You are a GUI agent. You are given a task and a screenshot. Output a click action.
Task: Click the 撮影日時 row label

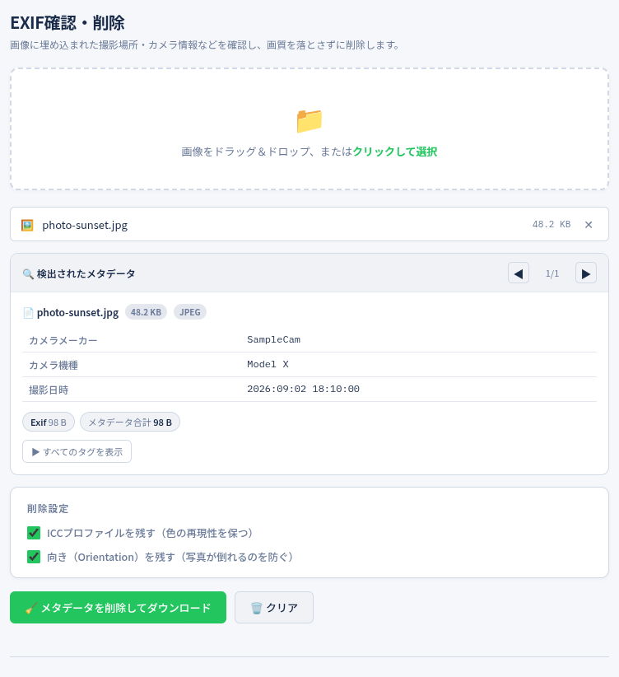click(49, 390)
